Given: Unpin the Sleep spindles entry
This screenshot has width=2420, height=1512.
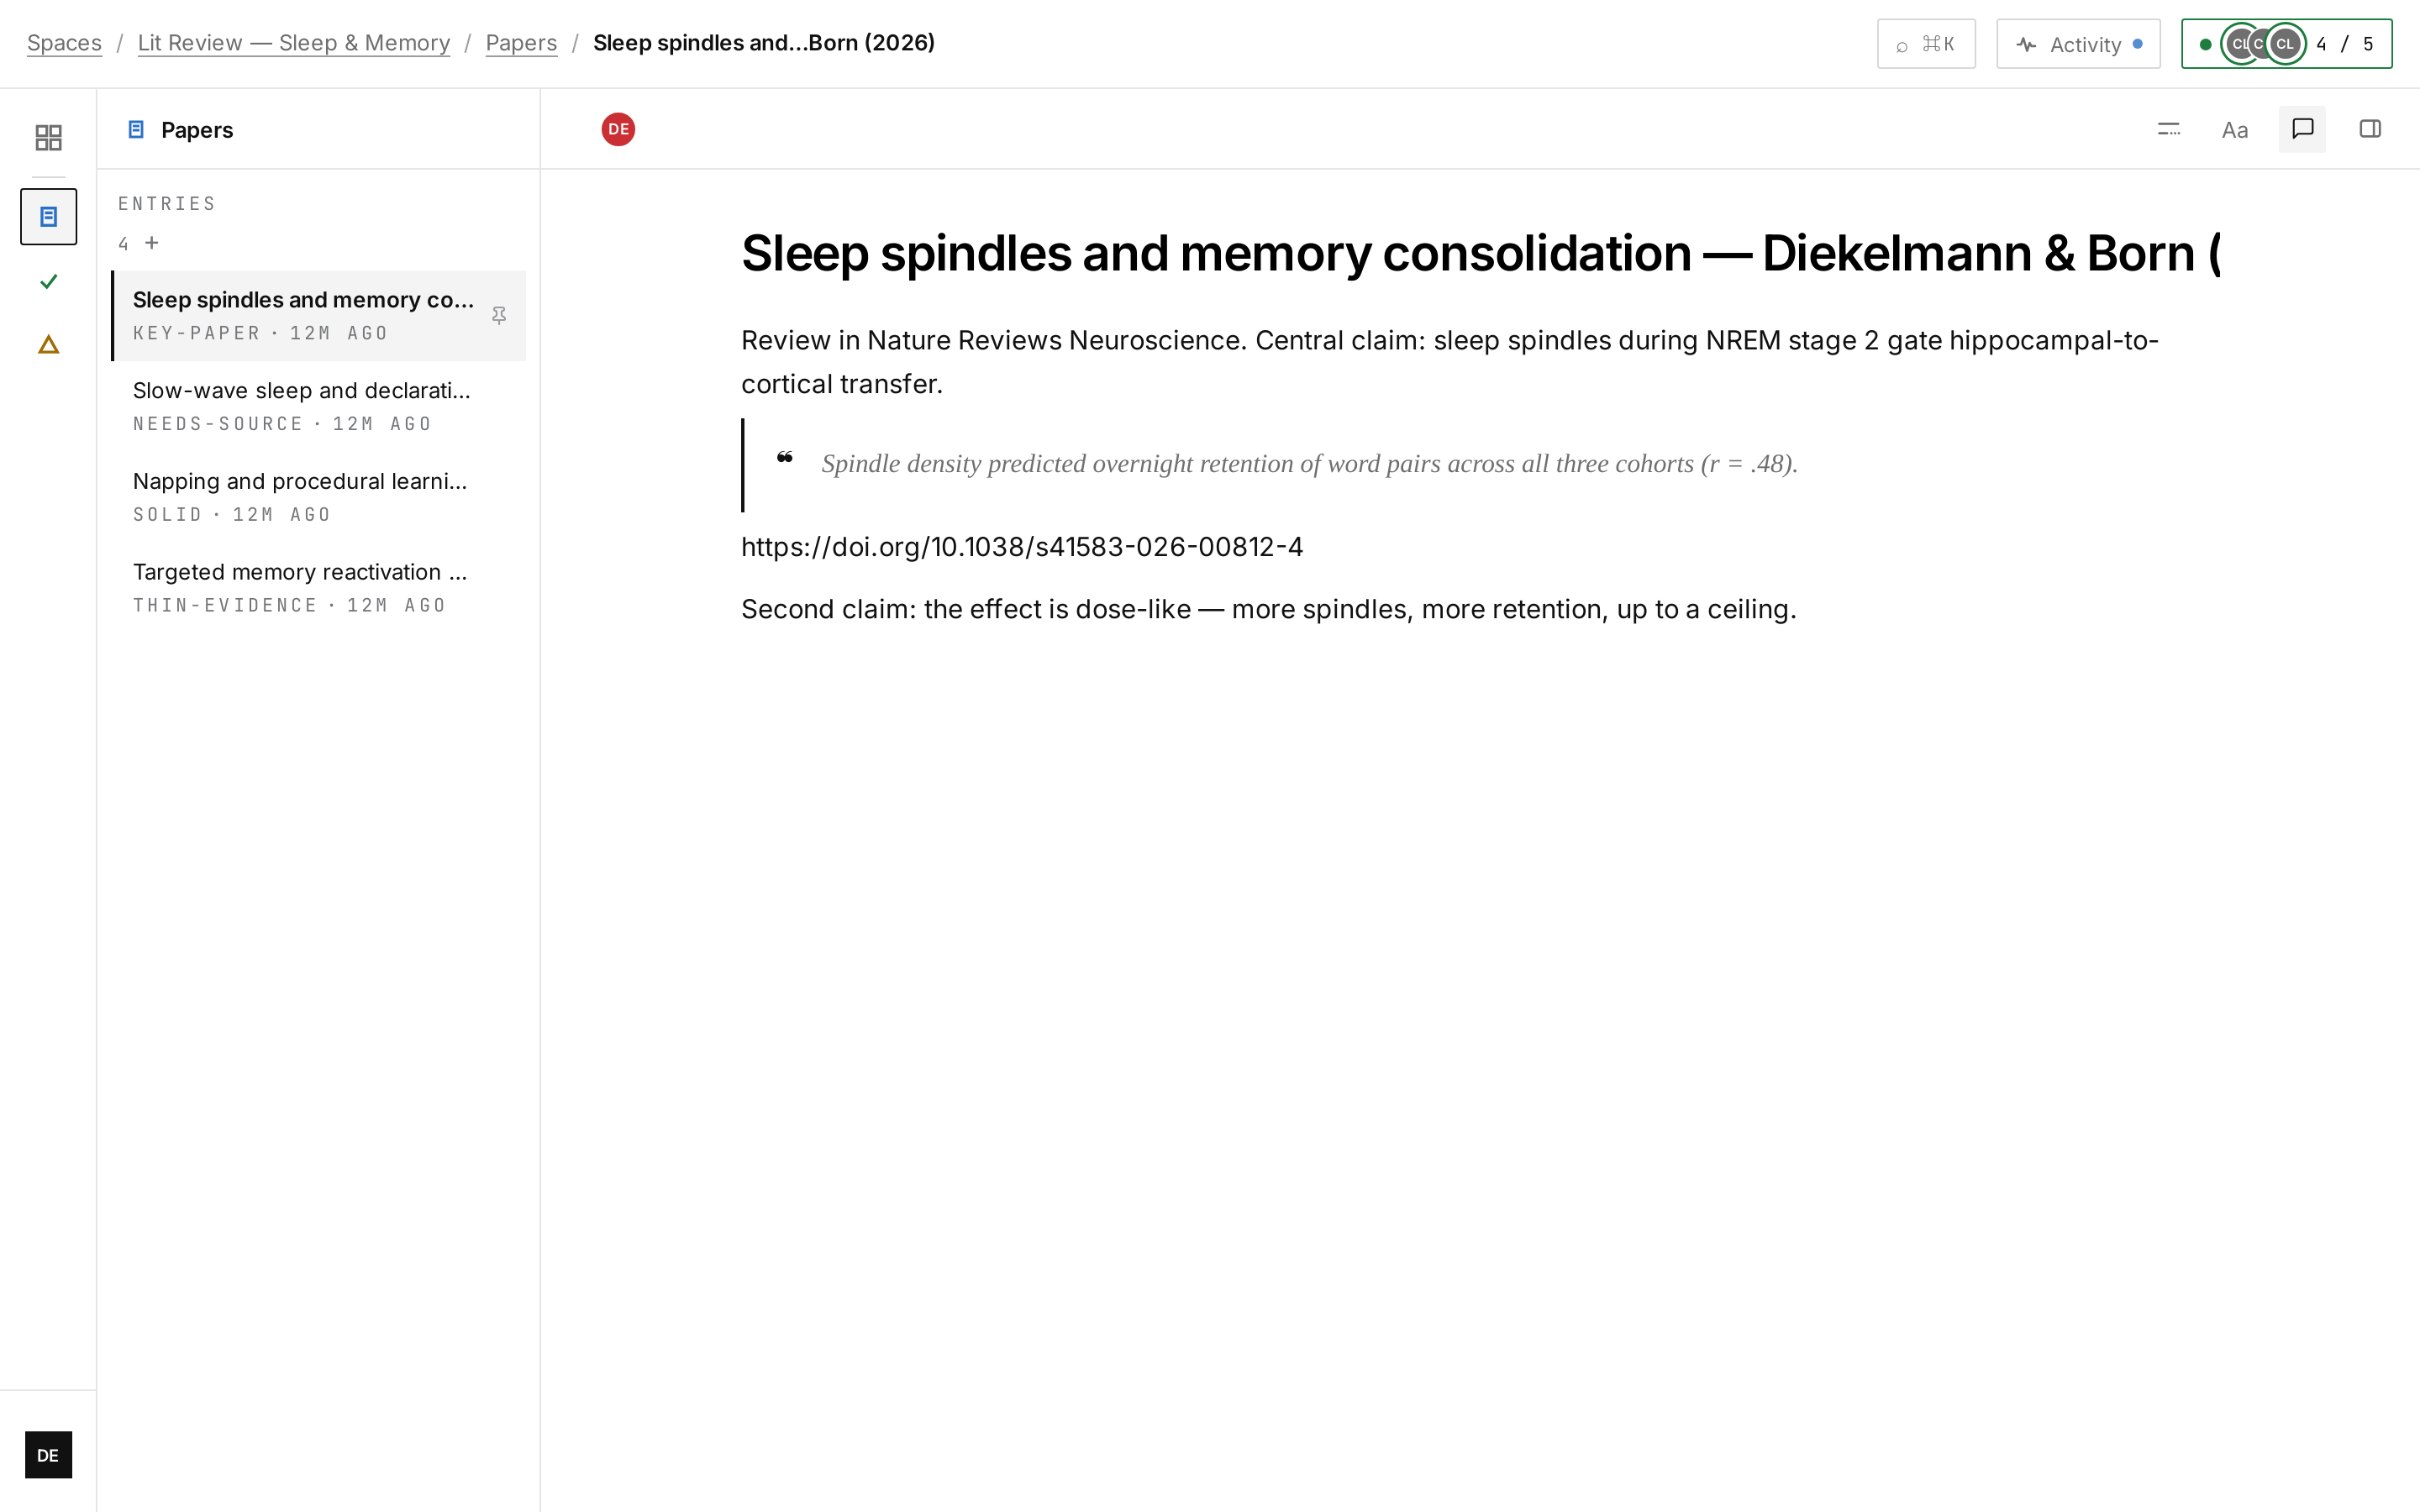Looking at the screenshot, I should tap(499, 315).
